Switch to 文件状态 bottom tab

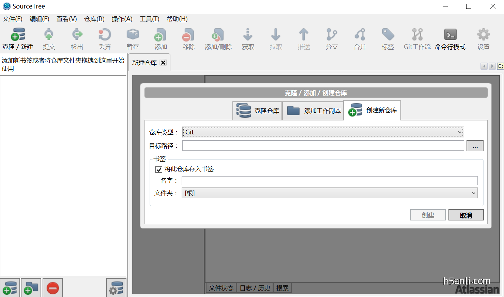[221, 288]
